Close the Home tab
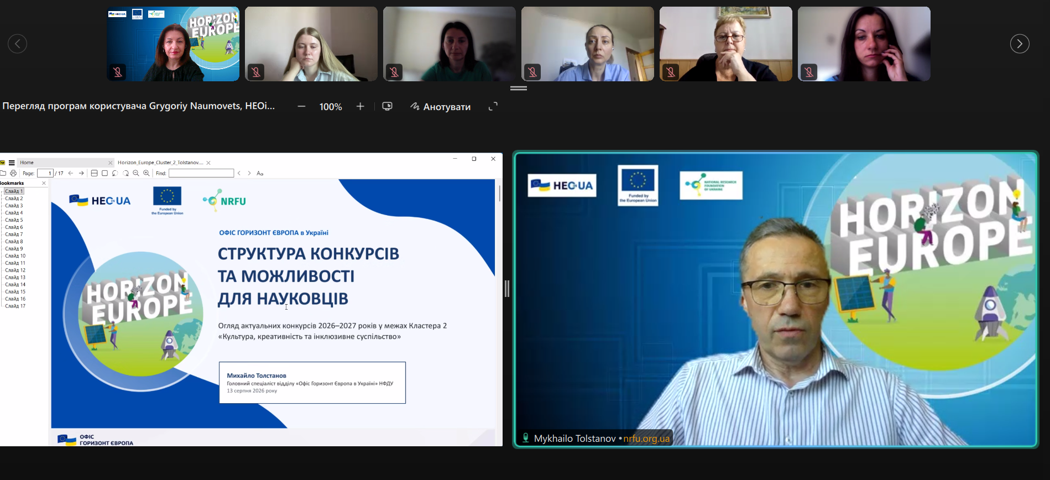1050x480 pixels. 111,163
